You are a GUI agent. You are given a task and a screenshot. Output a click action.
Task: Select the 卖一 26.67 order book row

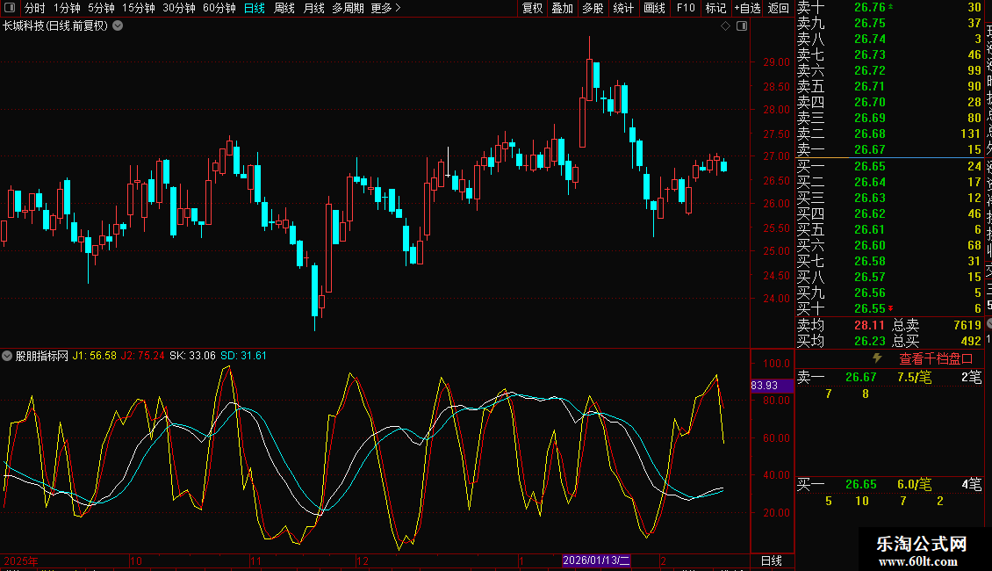pos(889,149)
